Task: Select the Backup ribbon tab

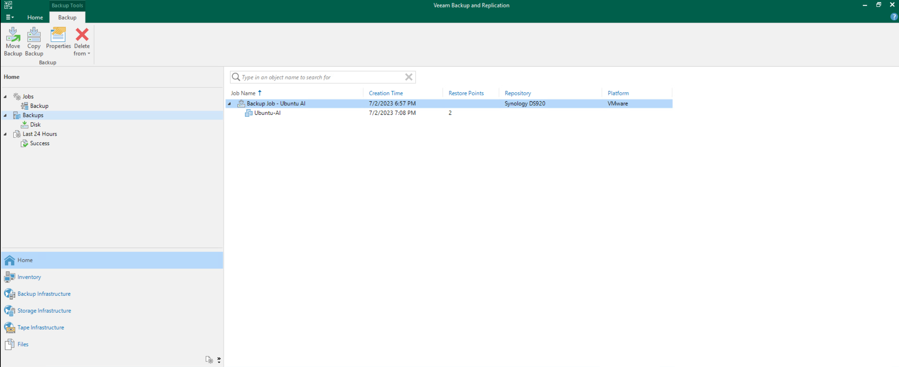Action: (67, 17)
